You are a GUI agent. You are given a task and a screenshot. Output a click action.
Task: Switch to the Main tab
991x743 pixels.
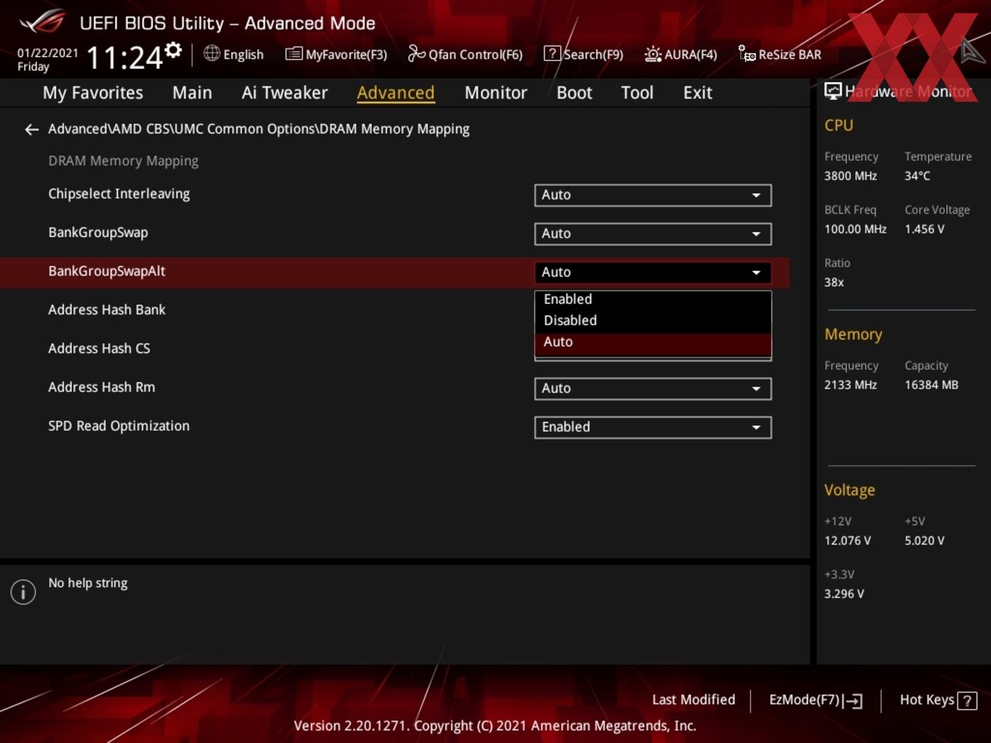tap(192, 93)
